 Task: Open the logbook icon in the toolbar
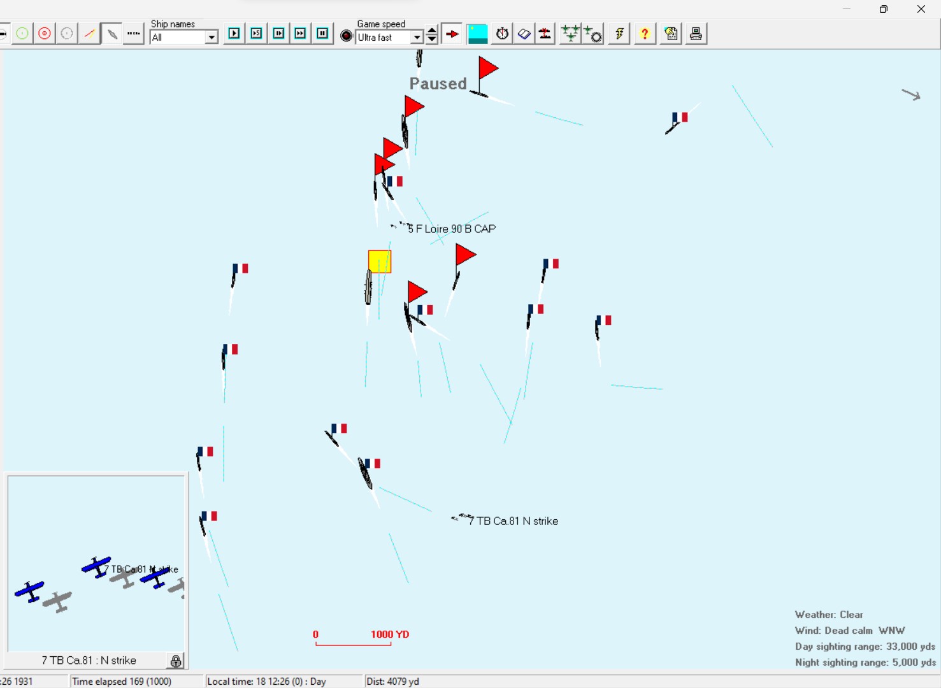point(524,34)
